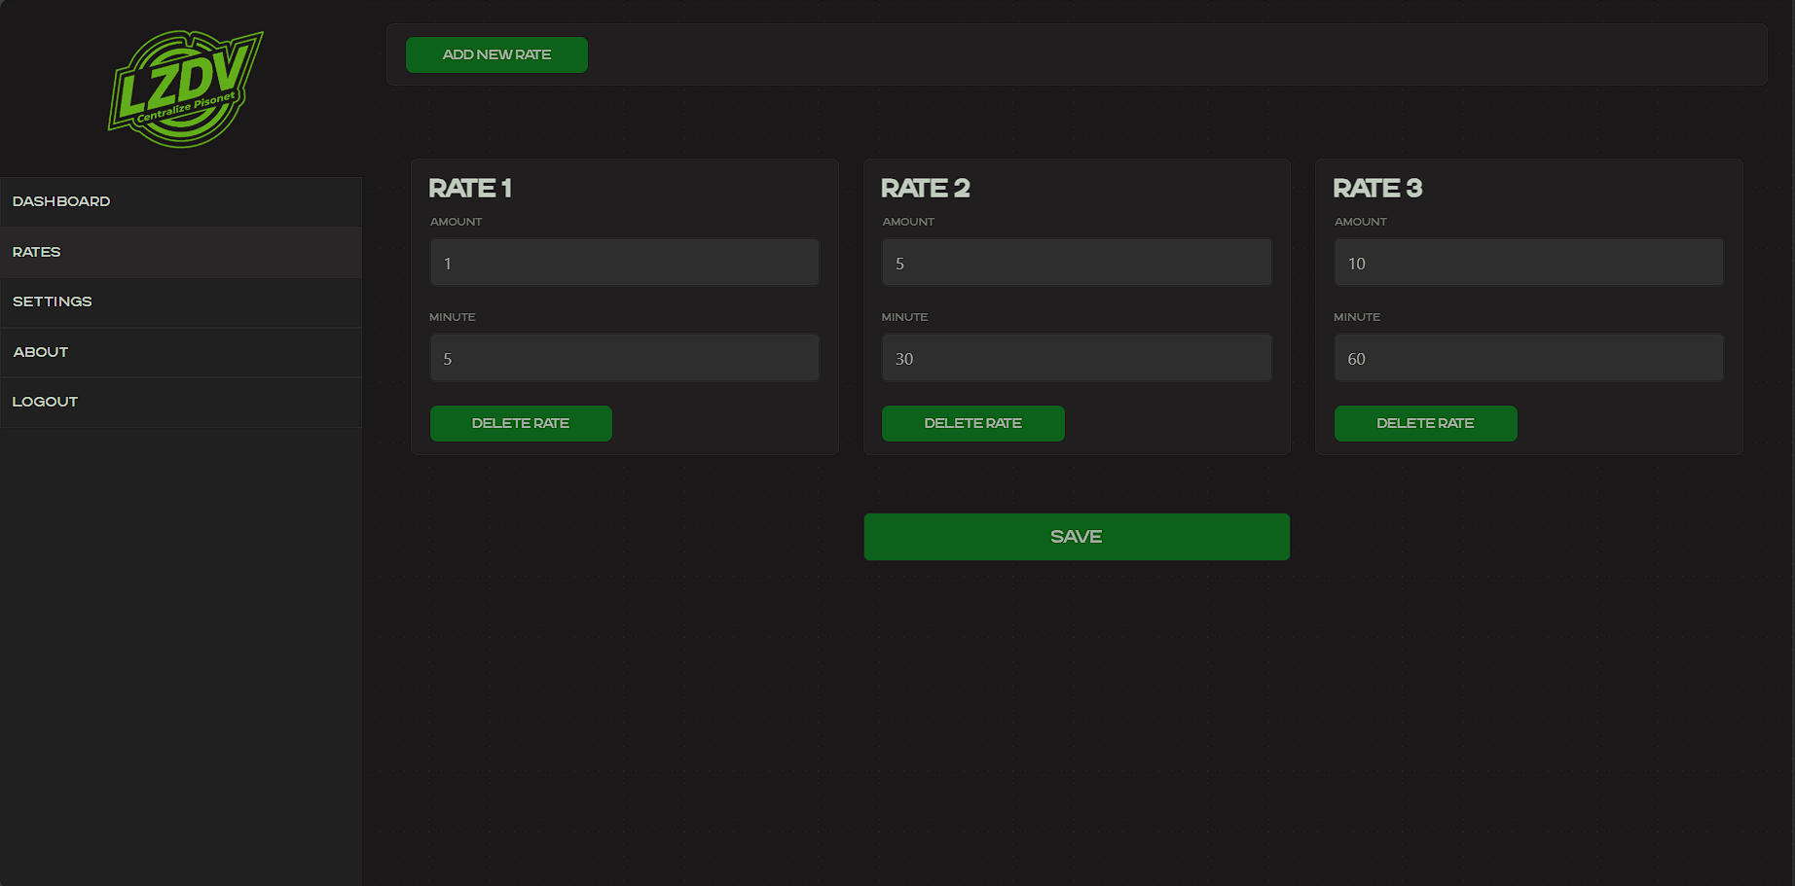Open the Dashboard page

click(61, 201)
